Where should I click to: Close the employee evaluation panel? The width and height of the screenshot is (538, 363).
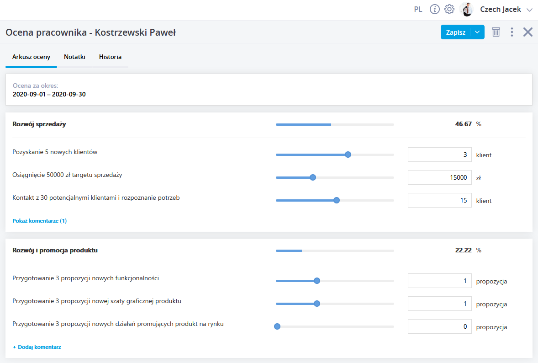[527, 32]
